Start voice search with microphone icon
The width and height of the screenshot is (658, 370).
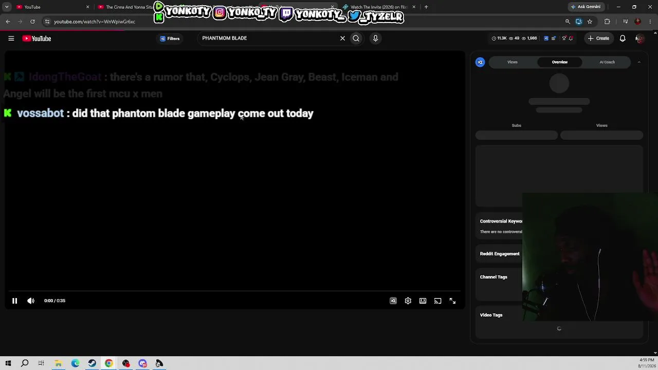(375, 38)
